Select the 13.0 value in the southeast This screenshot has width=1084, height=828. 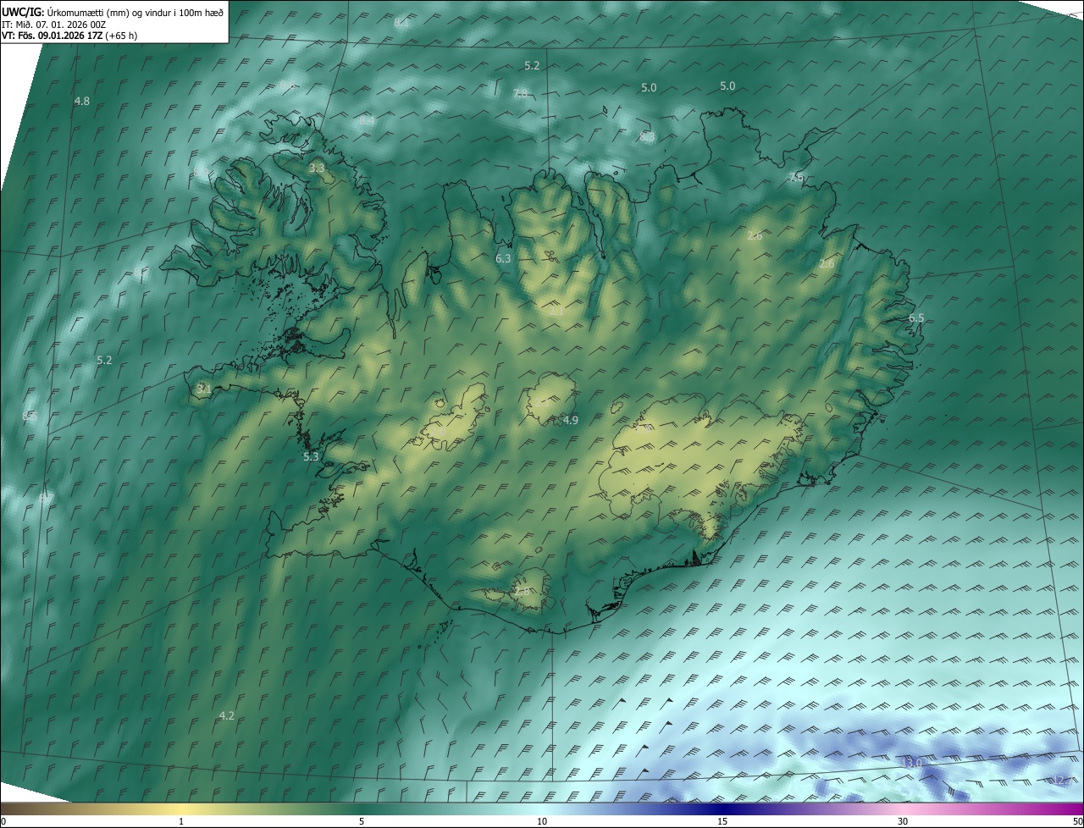click(x=910, y=763)
